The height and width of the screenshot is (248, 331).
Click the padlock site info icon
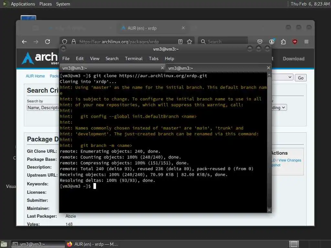click(74, 42)
